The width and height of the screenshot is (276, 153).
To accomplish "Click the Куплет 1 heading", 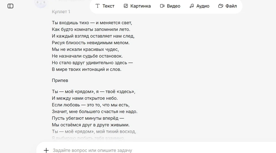I will tap(61, 12).
